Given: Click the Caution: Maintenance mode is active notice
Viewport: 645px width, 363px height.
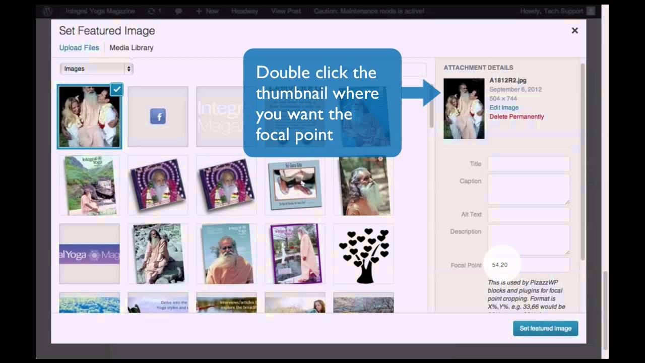Looking at the screenshot, I should 369,11.
